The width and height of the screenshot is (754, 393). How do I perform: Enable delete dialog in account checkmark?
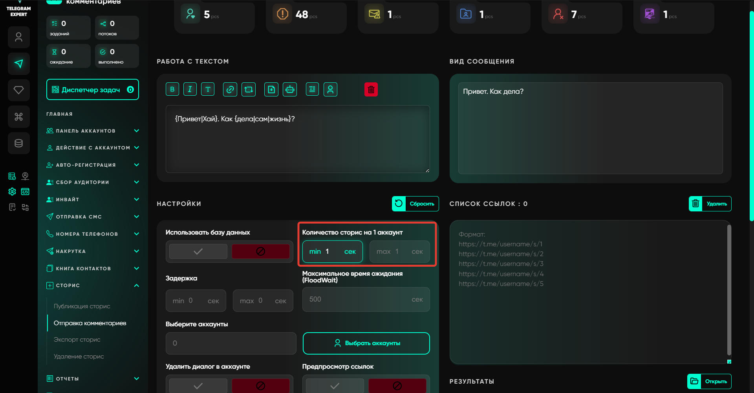pos(198,386)
